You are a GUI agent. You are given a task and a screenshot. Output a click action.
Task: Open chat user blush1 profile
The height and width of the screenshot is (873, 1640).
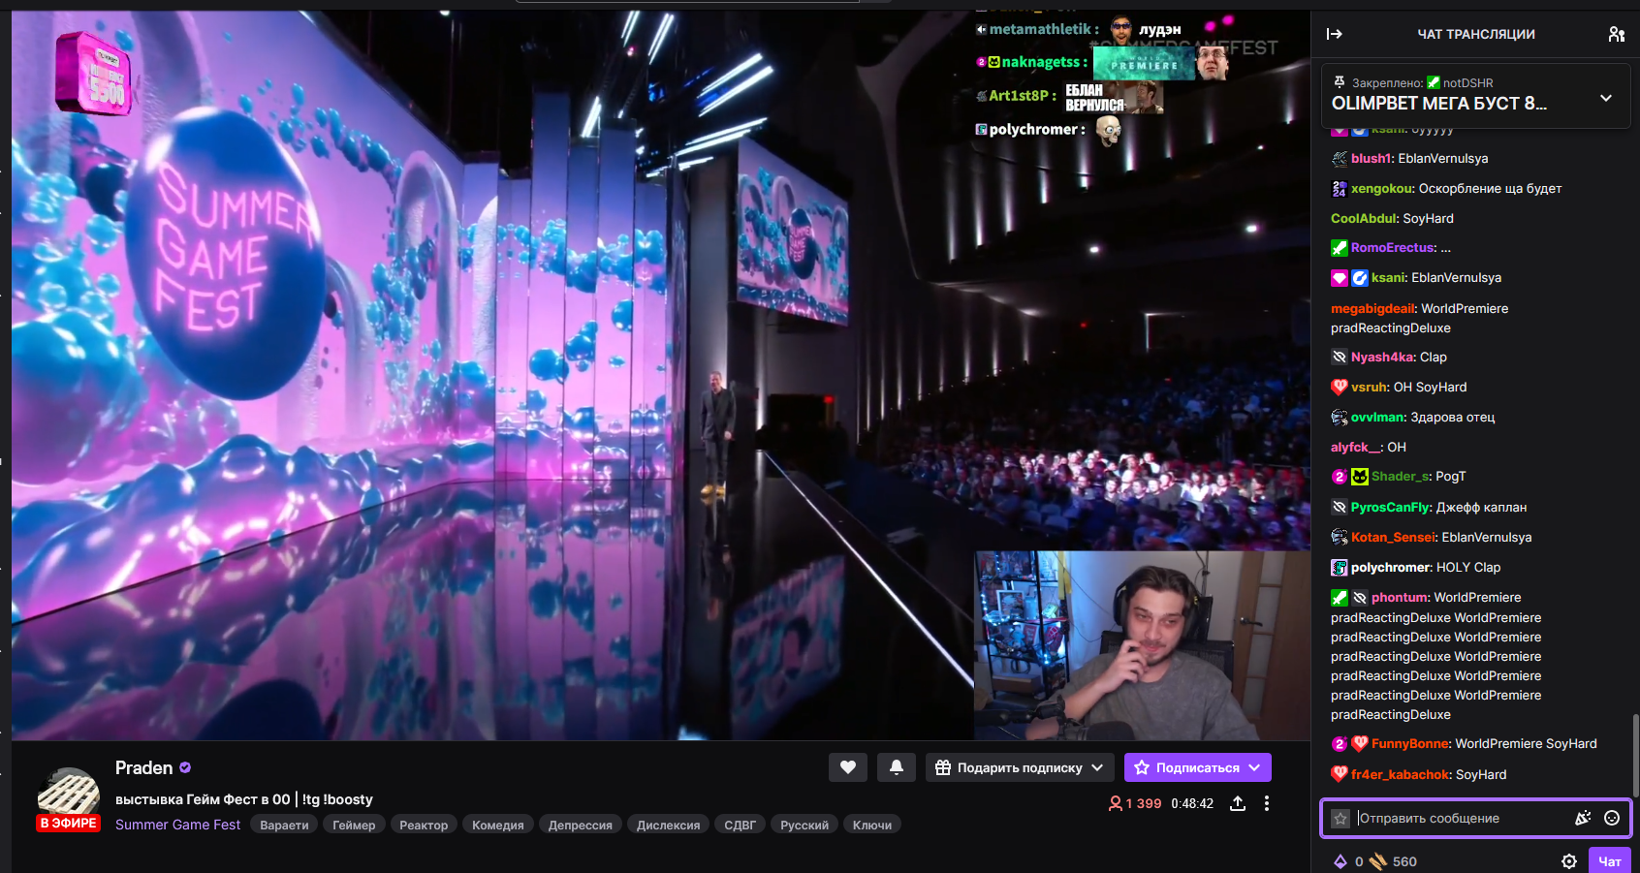click(x=1371, y=158)
